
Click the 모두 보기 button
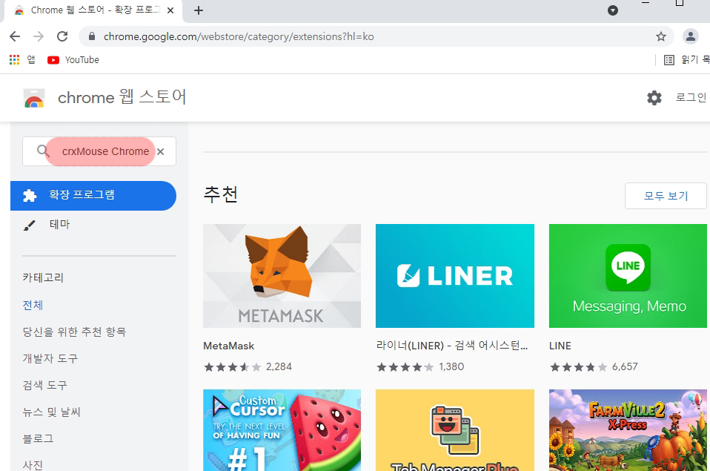click(x=666, y=196)
